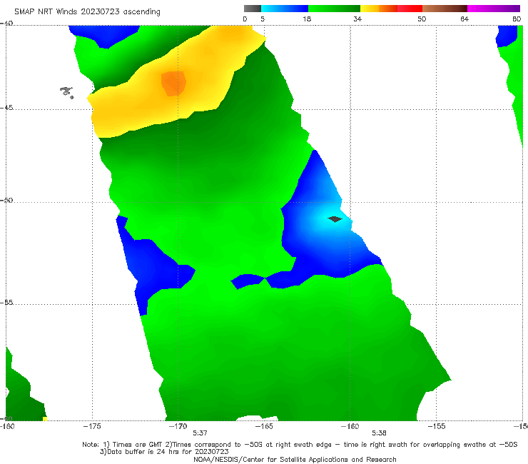528x464 pixels.
Task: Click the color bar label '18'
Action: tap(307, 19)
